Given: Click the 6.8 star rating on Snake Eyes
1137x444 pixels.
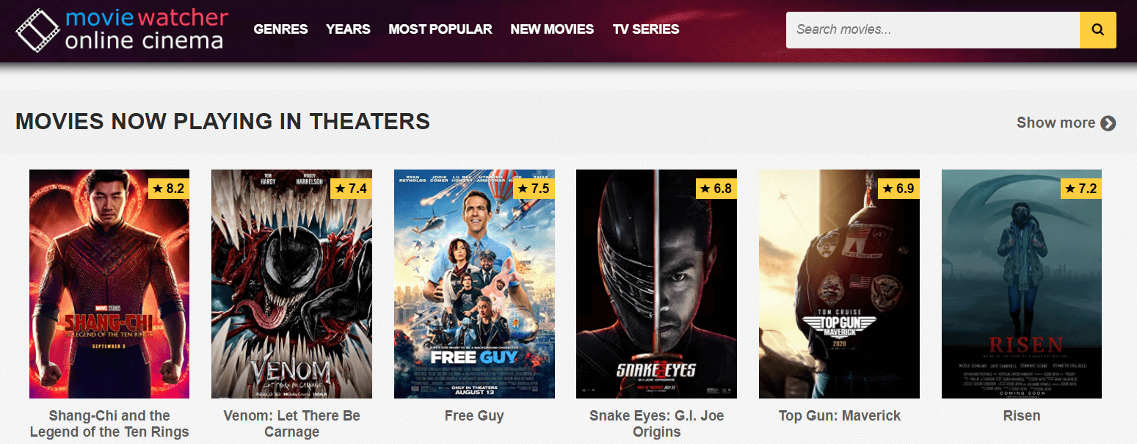Looking at the screenshot, I should point(716,189).
